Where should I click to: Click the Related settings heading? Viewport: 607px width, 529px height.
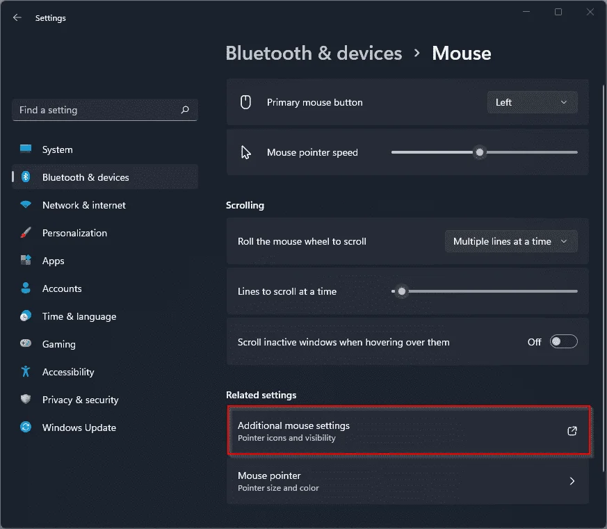coord(261,395)
